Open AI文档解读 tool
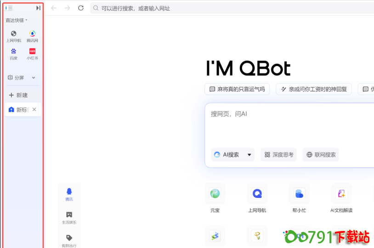 pyautogui.click(x=341, y=194)
